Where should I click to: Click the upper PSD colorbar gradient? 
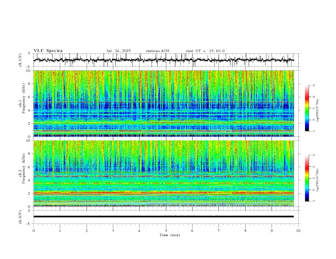pos(307,108)
